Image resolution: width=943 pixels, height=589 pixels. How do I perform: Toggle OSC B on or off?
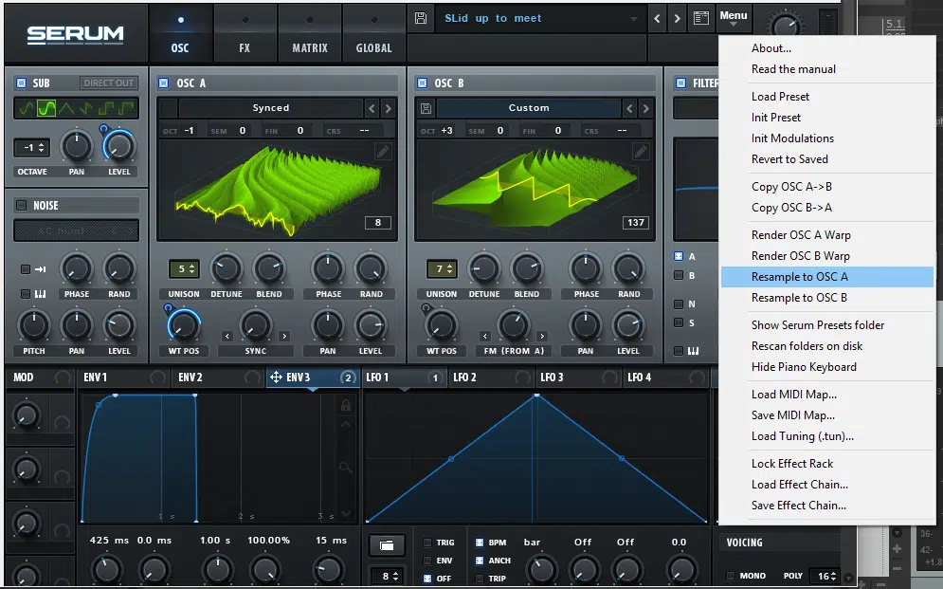point(422,83)
